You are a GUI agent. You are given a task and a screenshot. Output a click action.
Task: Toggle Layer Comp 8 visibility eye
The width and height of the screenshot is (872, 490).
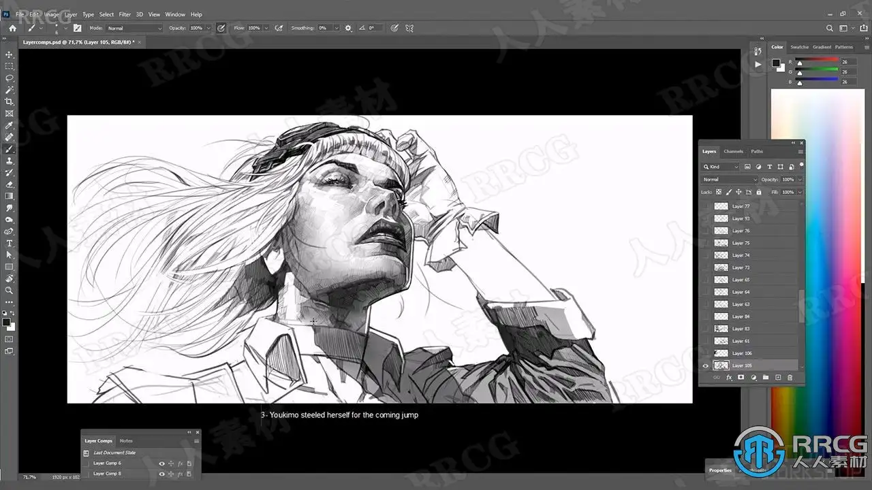161,474
